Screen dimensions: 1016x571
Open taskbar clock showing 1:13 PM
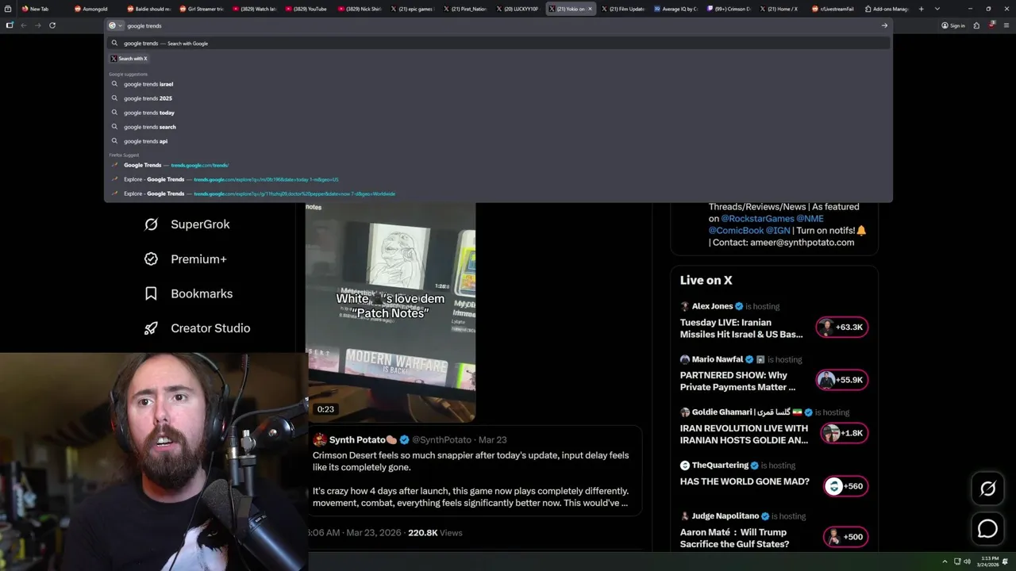tap(989, 561)
